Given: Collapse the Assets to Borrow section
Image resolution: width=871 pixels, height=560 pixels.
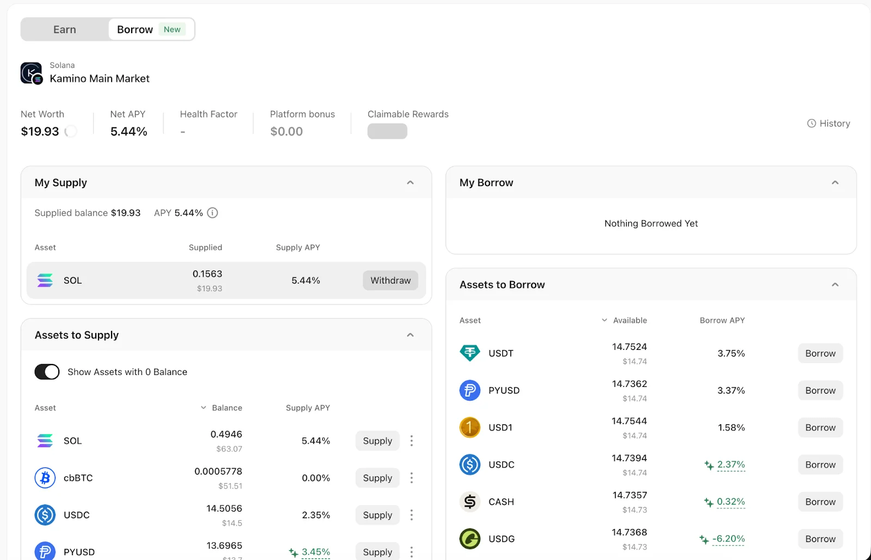Looking at the screenshot, I should tap(835, 285).
